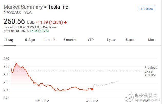Click the Follow button
Viewport: 162px width, 104px height.
[147, 9]
